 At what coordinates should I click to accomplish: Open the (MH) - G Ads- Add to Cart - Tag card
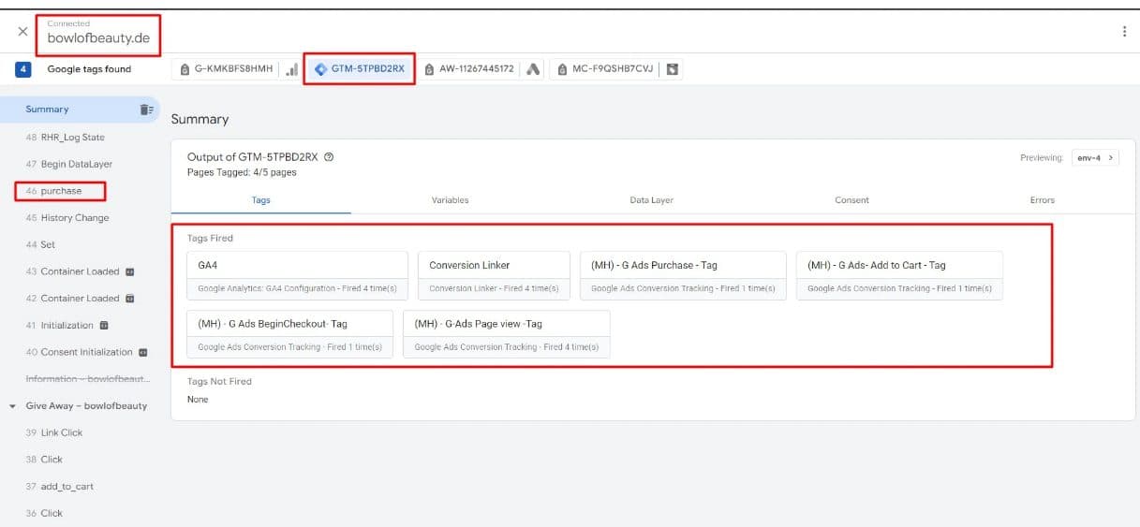pyautogui.click(x=899, y=275)
